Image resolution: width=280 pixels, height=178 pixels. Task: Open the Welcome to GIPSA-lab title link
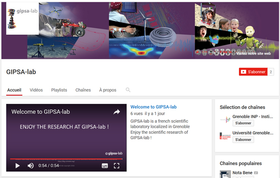(x=154, y=107)
